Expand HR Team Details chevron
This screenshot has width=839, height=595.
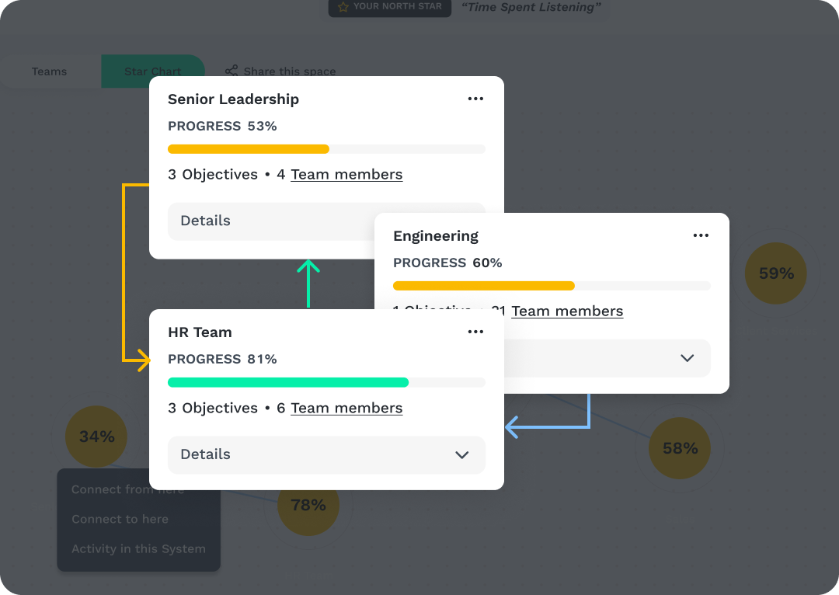pos(462,454)
